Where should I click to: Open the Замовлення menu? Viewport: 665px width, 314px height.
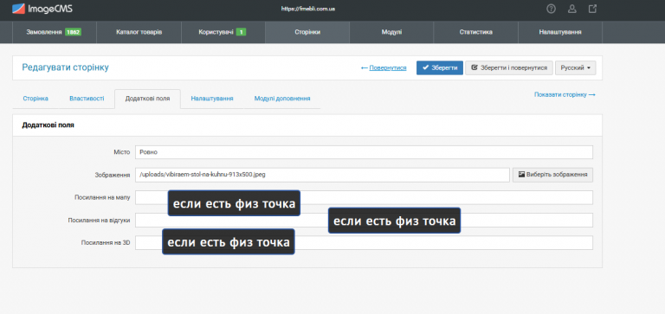[55, 32]
